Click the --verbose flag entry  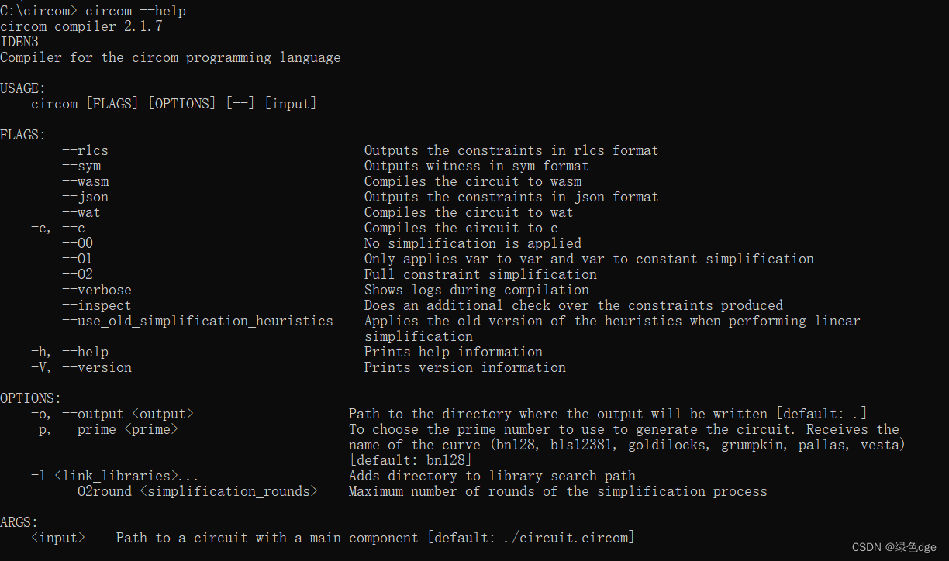pos(97,290)
